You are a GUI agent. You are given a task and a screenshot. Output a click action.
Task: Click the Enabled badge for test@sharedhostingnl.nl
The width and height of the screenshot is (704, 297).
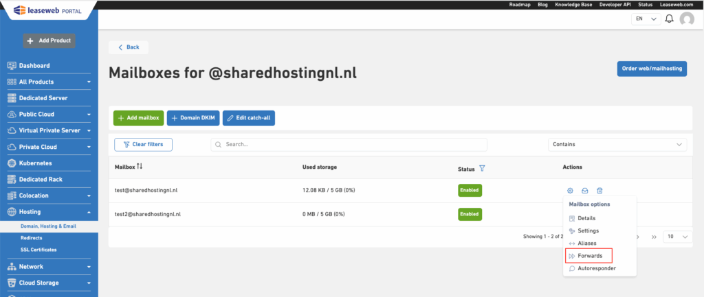(470, 191)
